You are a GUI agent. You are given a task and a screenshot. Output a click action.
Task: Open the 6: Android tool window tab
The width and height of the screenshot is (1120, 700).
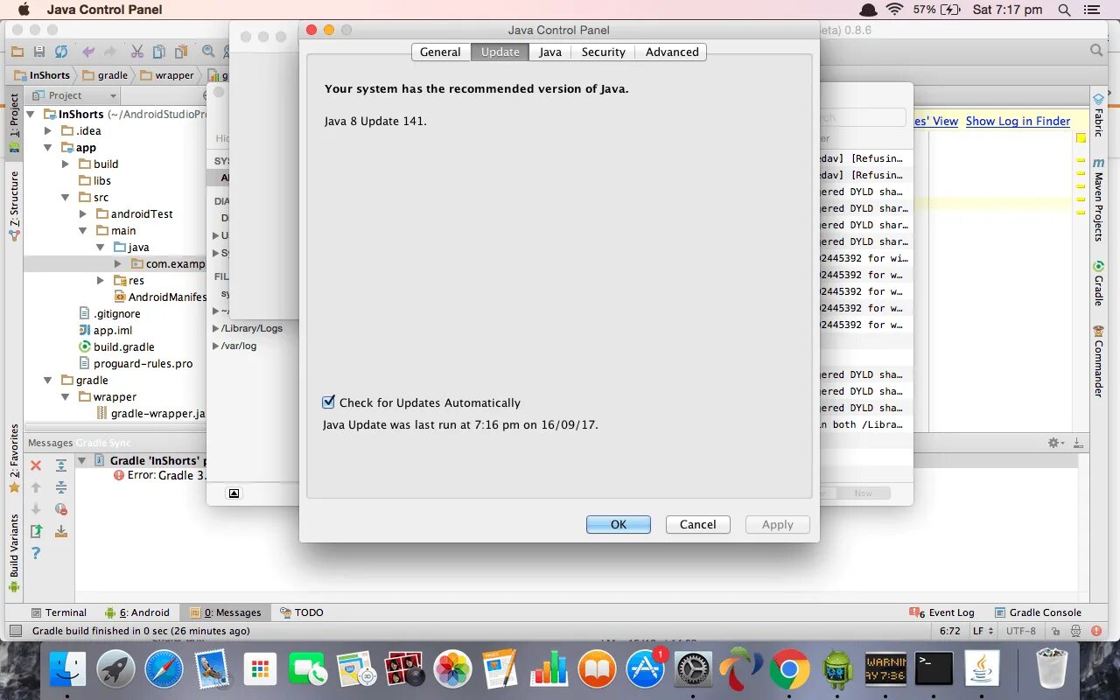137,612
